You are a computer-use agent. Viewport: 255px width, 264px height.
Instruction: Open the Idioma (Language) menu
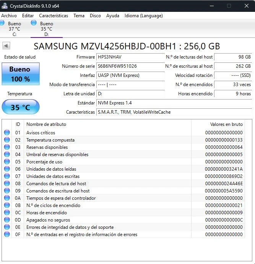point(143,16)
